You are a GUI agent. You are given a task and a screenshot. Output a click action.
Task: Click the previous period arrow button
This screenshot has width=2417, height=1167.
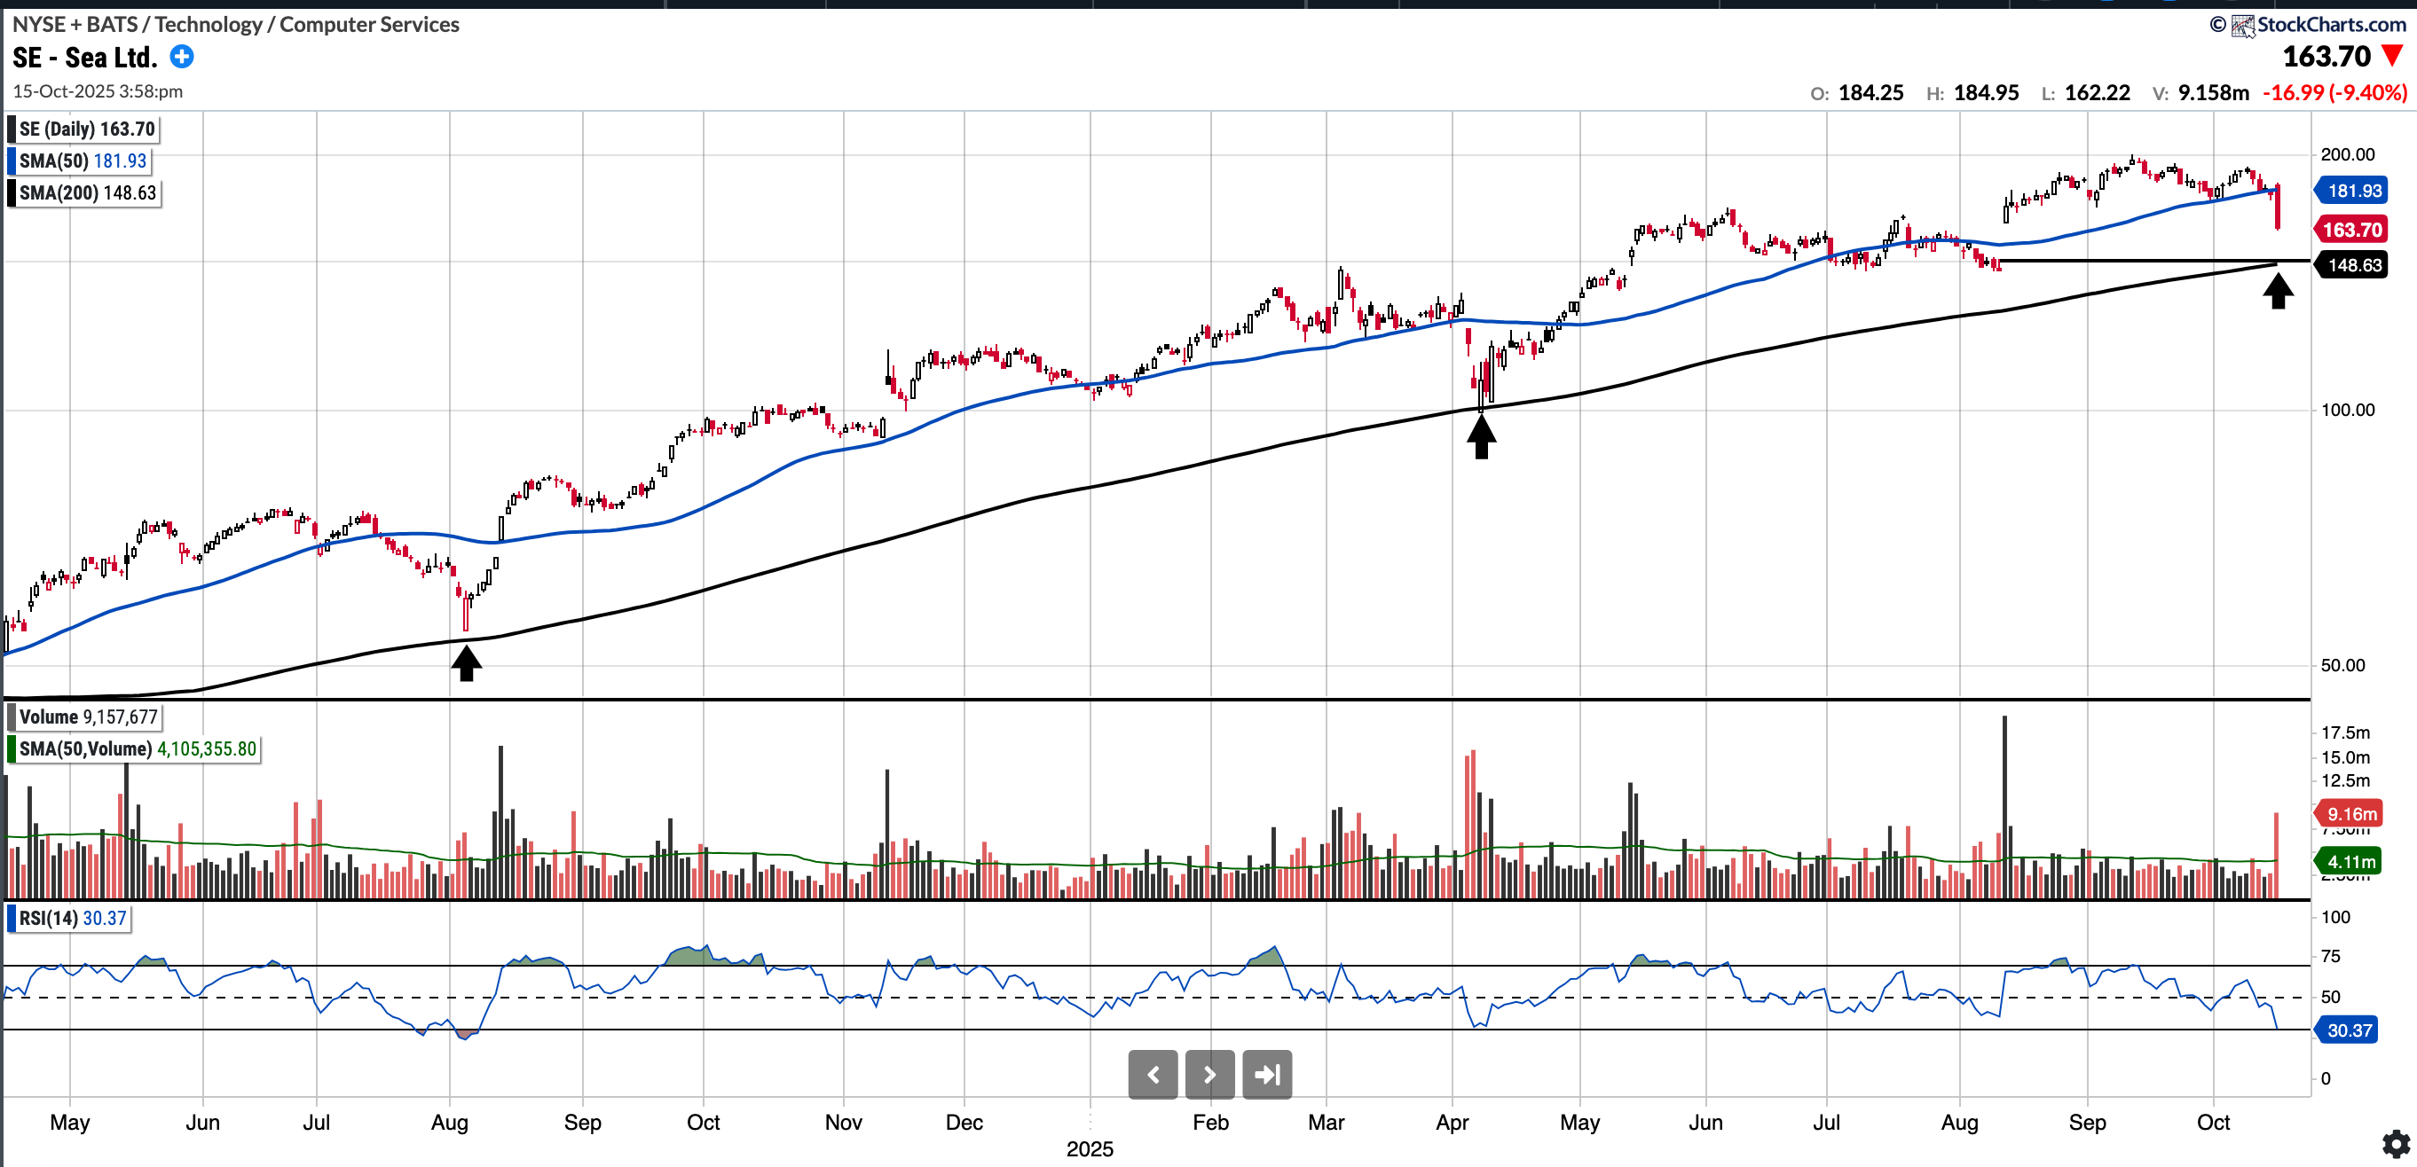1153,1074
